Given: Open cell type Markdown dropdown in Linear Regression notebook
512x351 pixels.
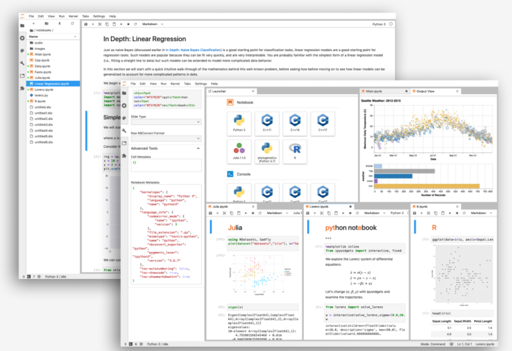Looking at the screenshot, I should point(153,24).
